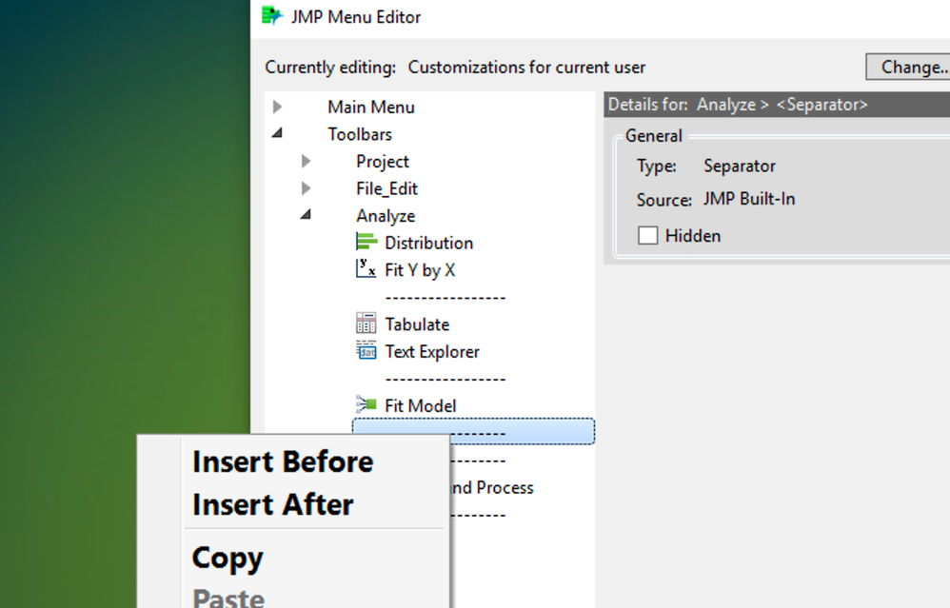Select the separator below Text Explorer
The image size is (950, 608).
click(x=445, y=379)
